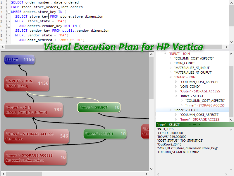Viewport: 234px width, 176px height.
Task: Click the last "Inner" - STORAGE ACCESS tree row
Action: (x=199, y=119)
